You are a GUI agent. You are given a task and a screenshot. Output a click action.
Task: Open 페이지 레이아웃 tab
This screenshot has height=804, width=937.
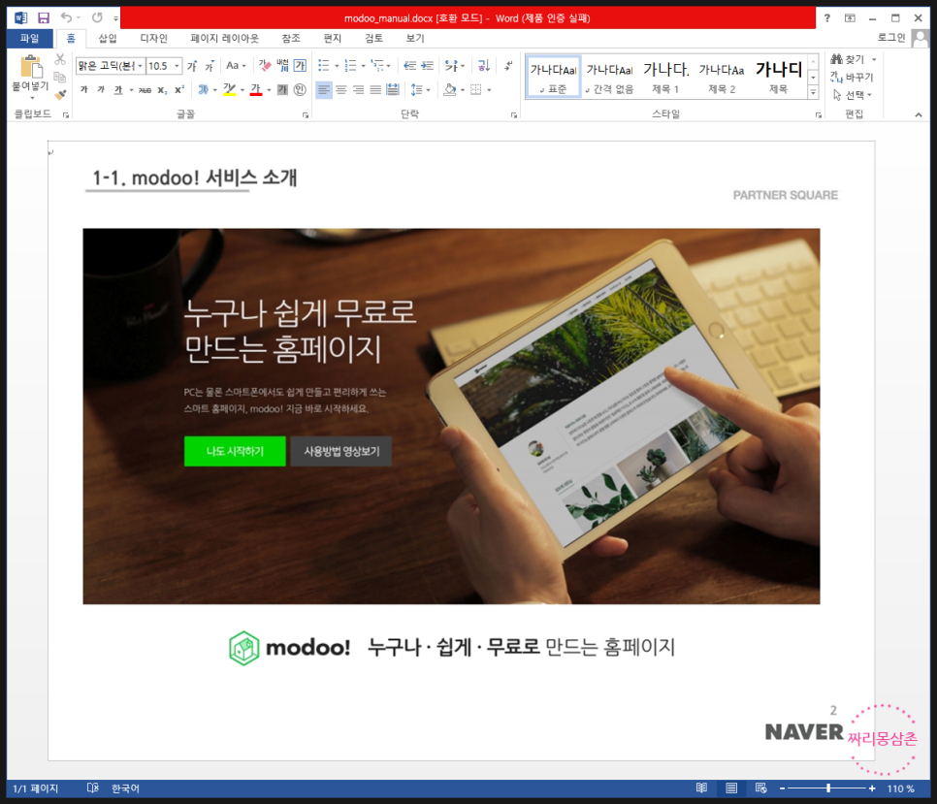(225, 38)
